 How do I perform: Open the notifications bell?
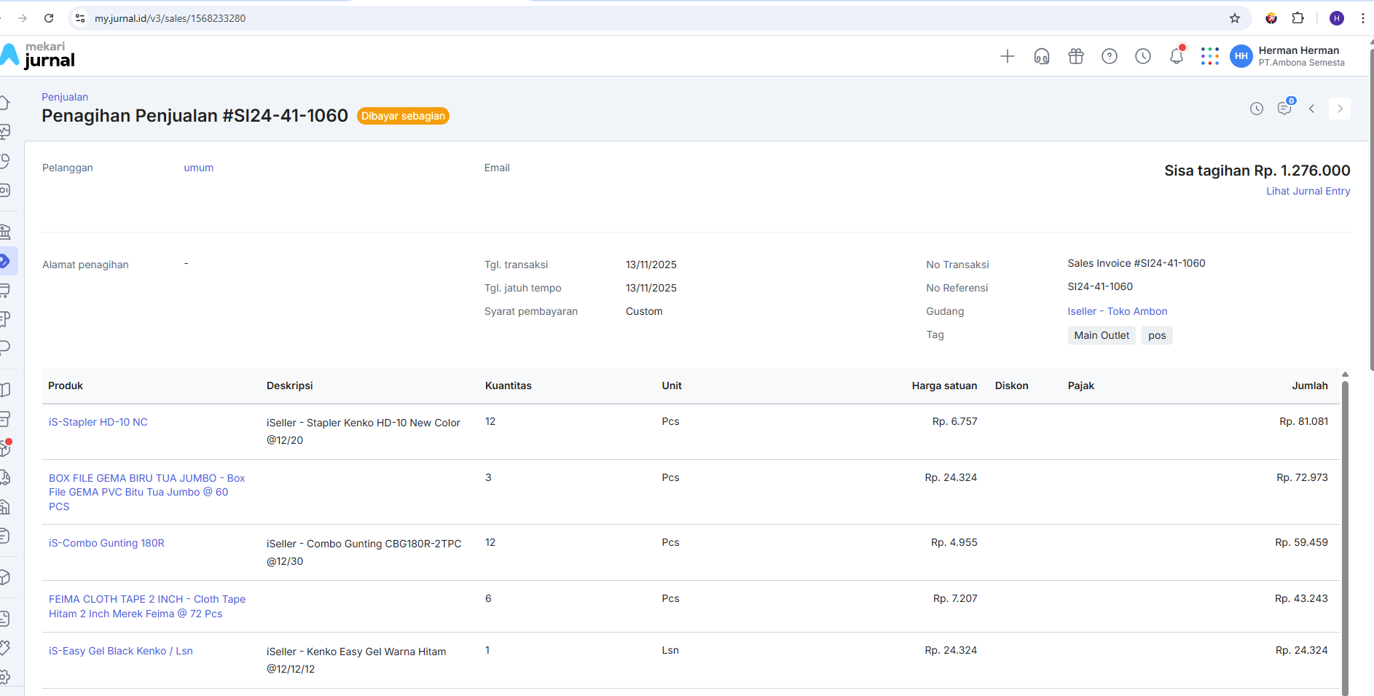tap(1176, 56)
